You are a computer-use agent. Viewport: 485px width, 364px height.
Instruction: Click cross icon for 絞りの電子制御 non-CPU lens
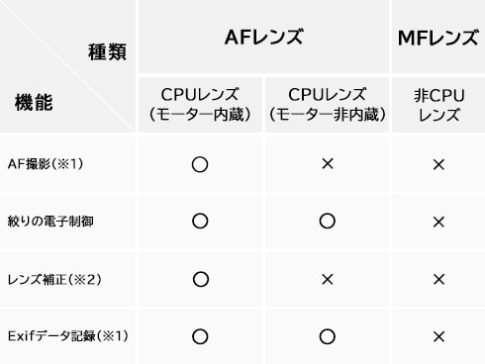click(x=438, y=222)
